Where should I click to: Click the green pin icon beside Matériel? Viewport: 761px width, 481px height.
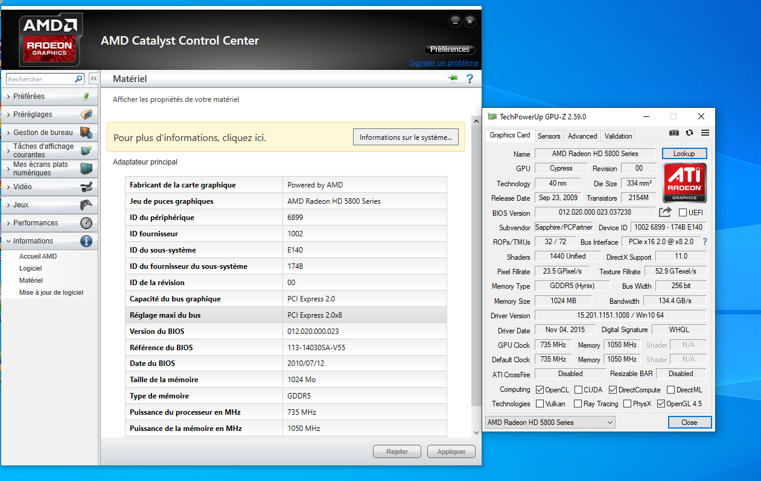(453, 79)
